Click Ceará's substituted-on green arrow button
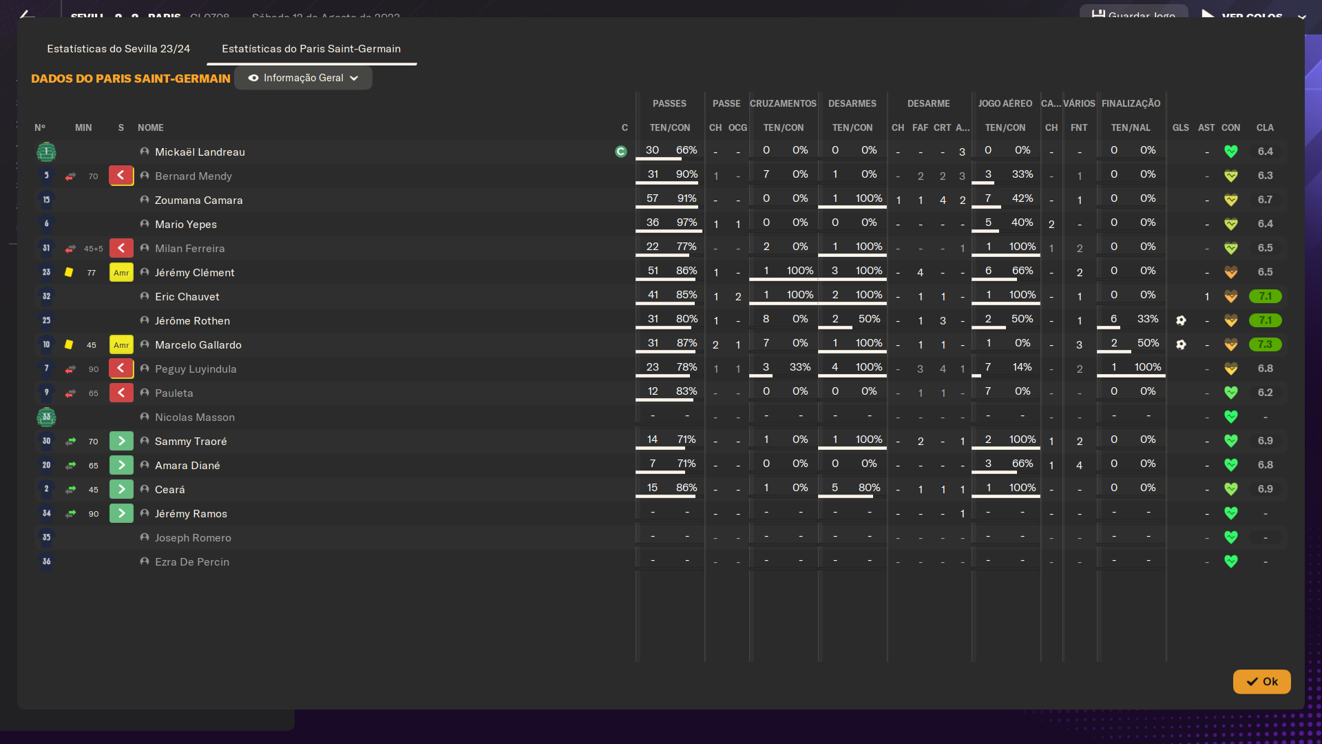Image resolution: width=1322 pixels, height=744 pixels. click(x=121, y=489)
